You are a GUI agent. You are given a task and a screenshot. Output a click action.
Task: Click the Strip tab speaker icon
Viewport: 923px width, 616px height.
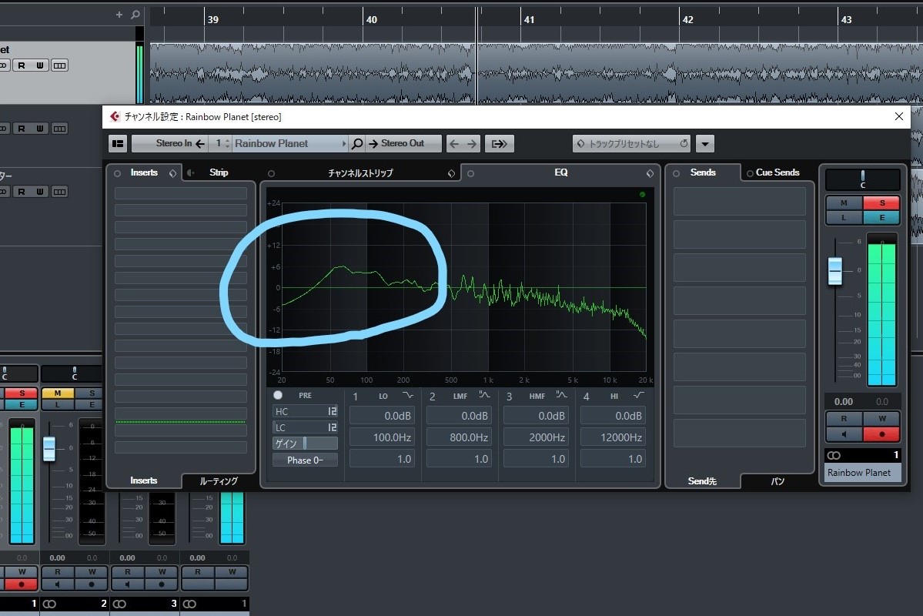pos(191,172)
